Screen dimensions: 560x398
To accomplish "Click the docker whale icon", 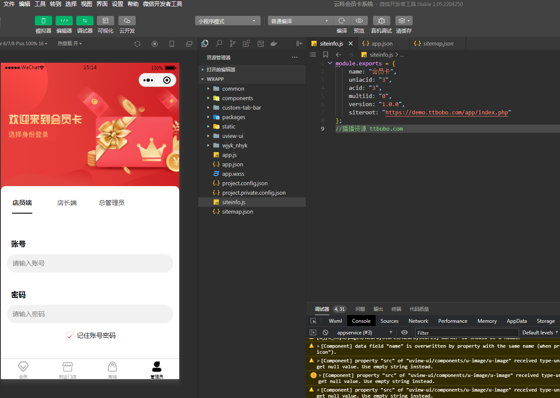I will coord(274,43).
